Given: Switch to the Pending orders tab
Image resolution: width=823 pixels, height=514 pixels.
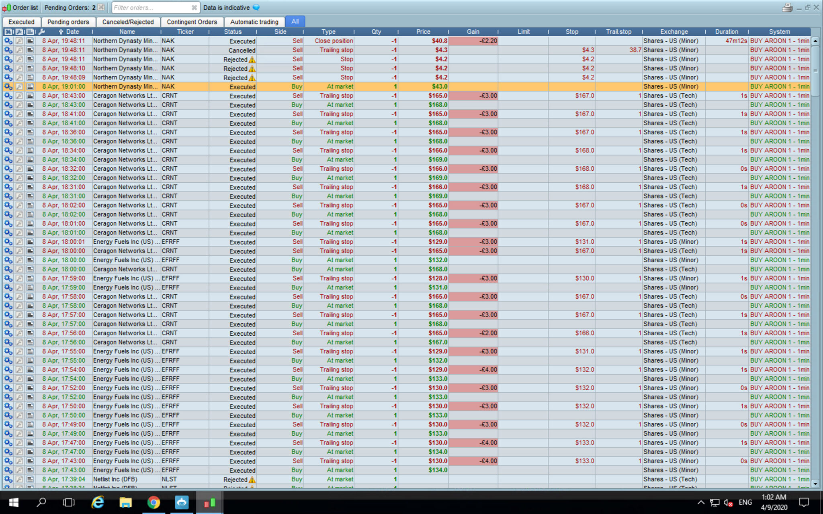Looking at the screenshot, I should tap(68, 22).
